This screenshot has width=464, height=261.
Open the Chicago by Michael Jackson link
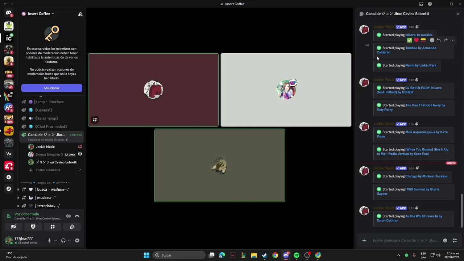pyautogui.click(x=426, y=176)
